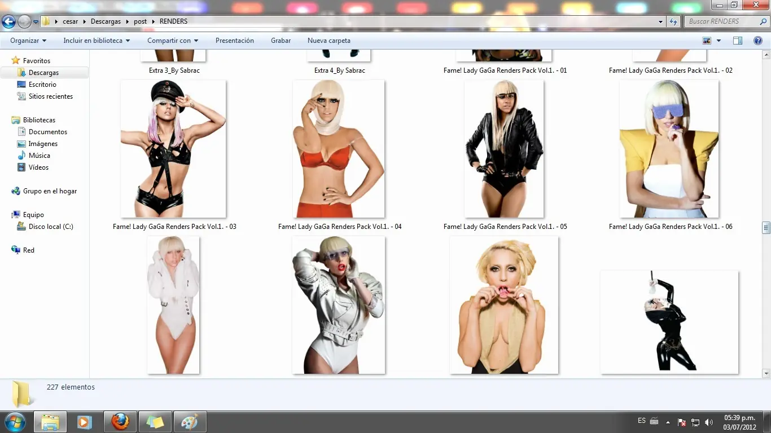Click the Forward navigation arrow button
Image resolution: width=771 pixels, height=433 pixels.
(24, 21)
